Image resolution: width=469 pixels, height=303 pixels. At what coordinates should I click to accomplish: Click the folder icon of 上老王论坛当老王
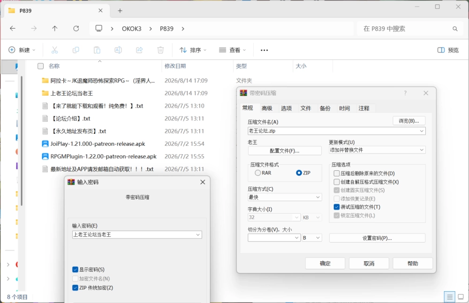(x=45, y=93)
